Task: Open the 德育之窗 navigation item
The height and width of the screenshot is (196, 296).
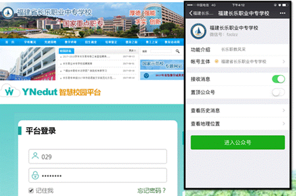Action: [x=131, y=42]
